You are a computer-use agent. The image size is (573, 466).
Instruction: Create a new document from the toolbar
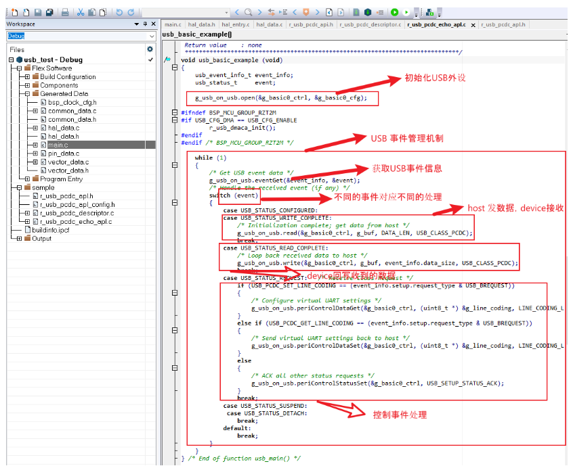pyautogui.click(x=14, y=12)
